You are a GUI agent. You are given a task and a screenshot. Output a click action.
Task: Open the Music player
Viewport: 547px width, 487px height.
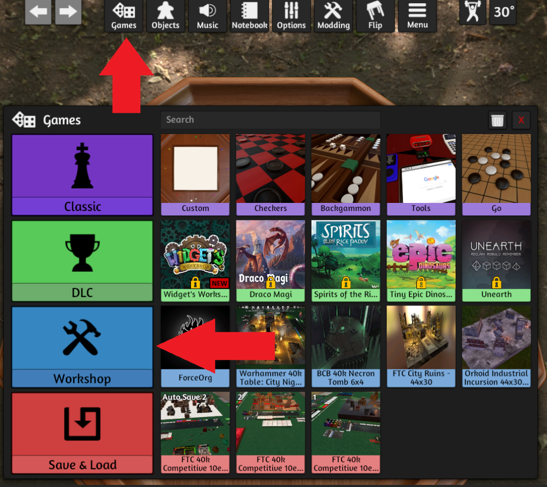207,15
